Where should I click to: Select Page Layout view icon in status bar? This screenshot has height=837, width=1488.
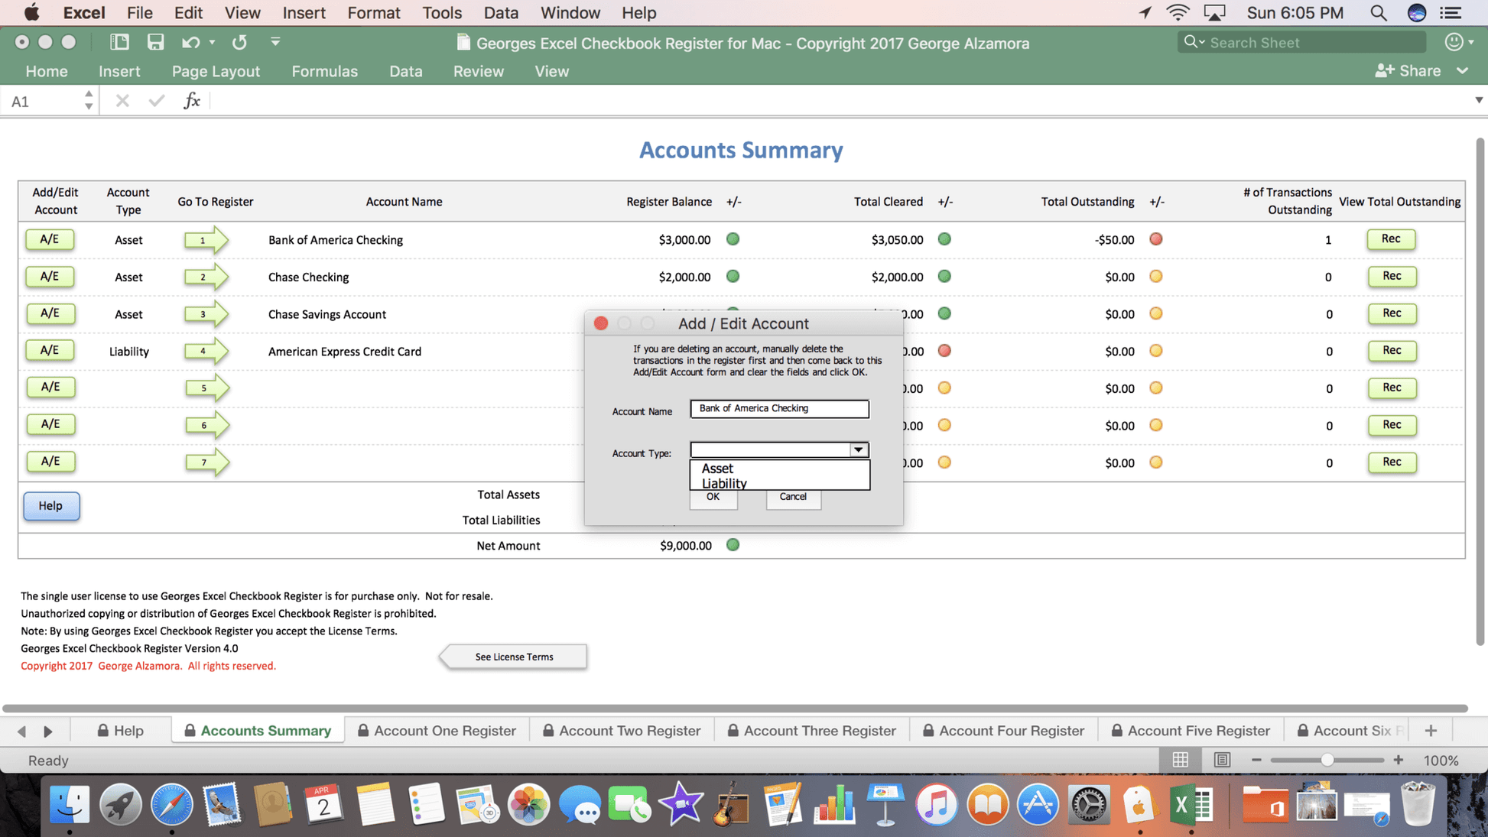tap(1221, 760)
